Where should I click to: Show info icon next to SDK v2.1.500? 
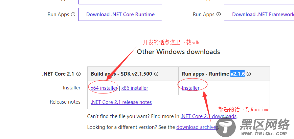click(156, 74)
